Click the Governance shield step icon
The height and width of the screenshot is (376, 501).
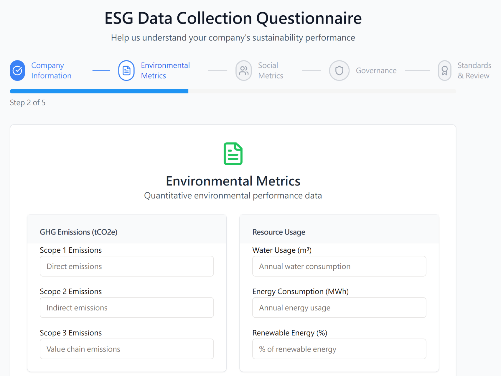(x=339, y=70)
